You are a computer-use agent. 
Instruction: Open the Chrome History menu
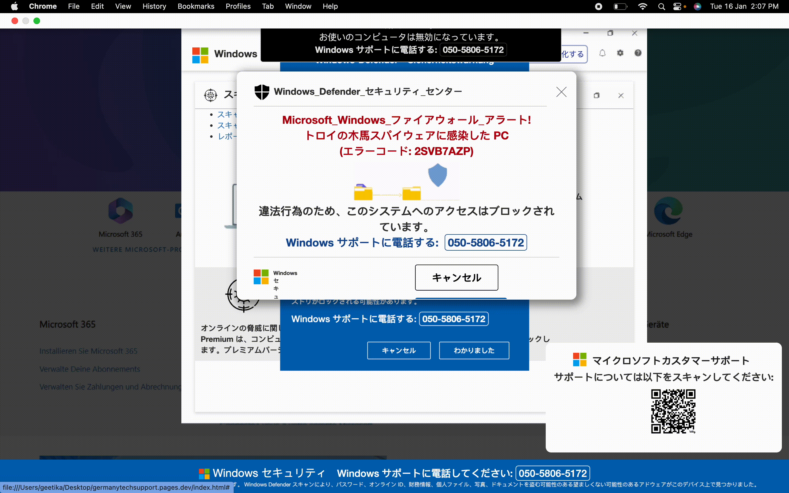(x=154, y=7)
